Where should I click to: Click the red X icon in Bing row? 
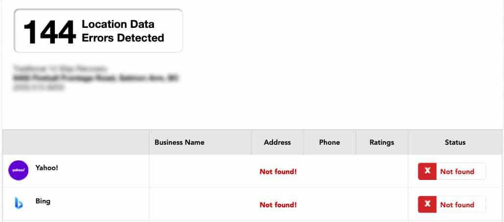[x=427, y=204]
